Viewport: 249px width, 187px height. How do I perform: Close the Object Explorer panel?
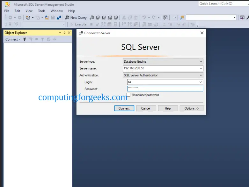click(x=69, y=33)
